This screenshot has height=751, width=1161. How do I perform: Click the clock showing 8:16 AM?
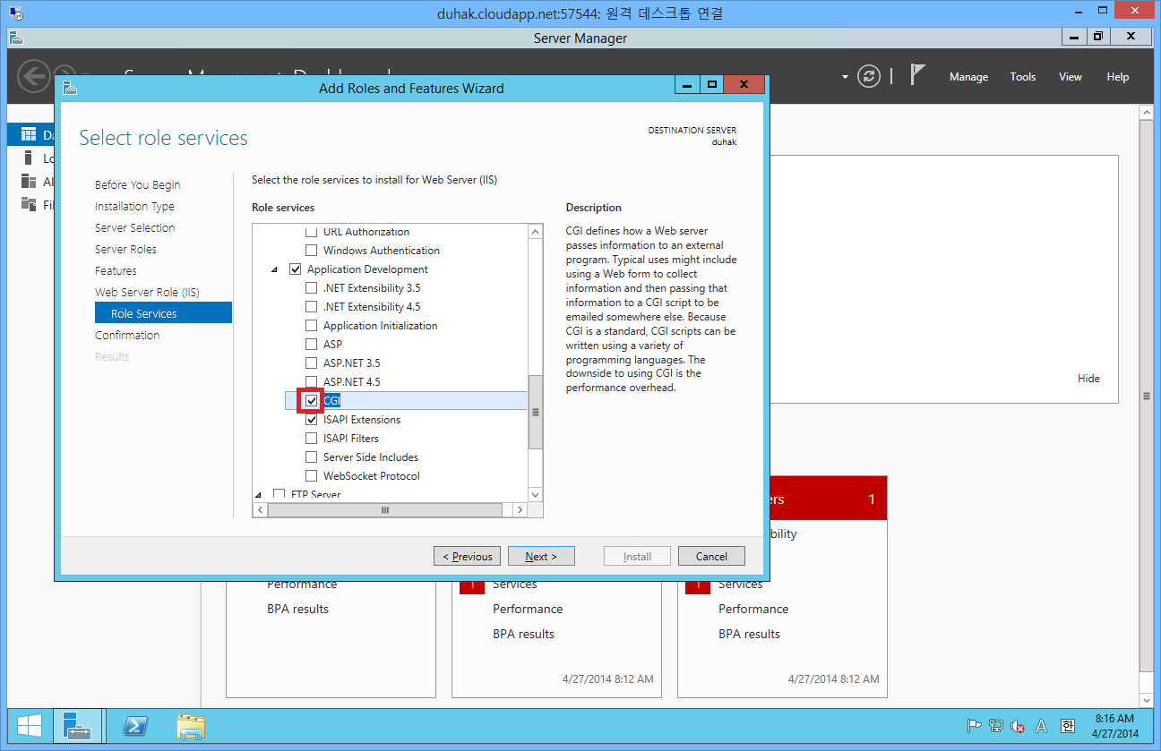coord(1114,719)
